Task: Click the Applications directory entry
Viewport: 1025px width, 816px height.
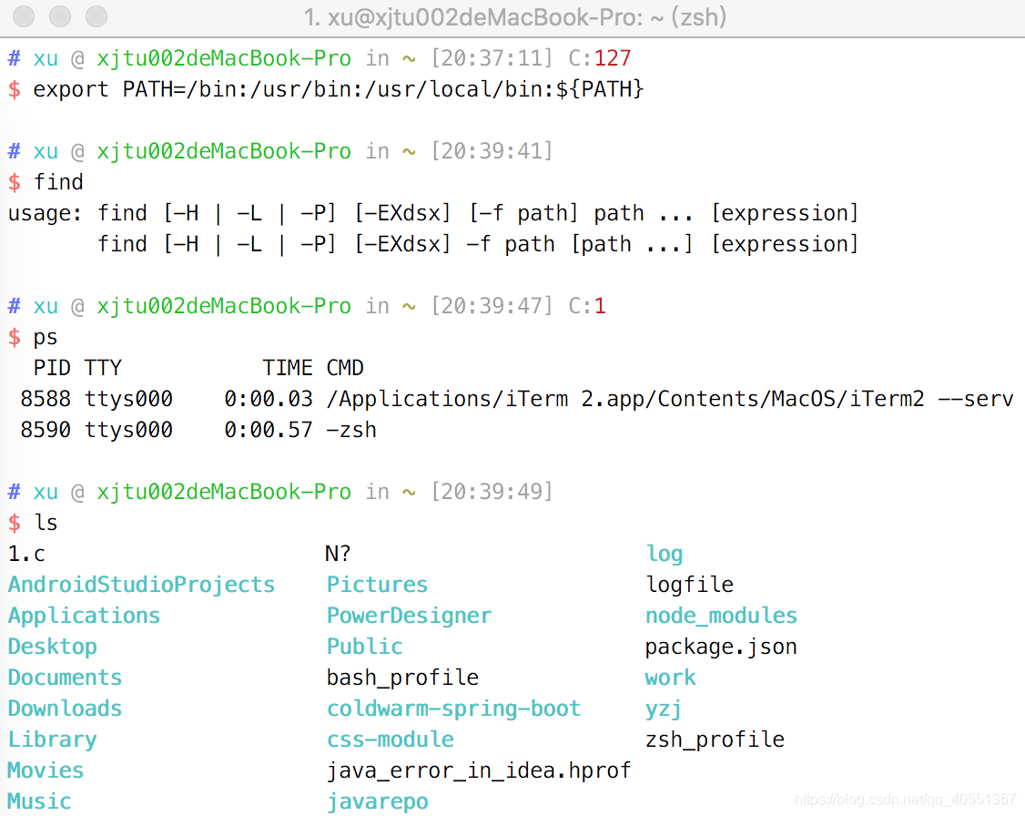Action: pyautogui.click(x=84, y=616)
